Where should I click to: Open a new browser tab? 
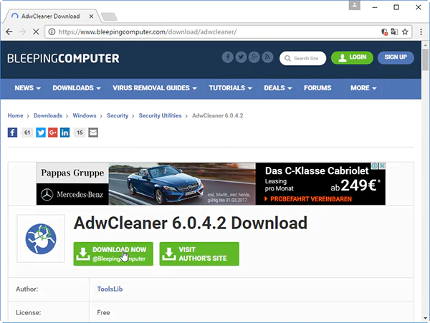tap(109, 16)
